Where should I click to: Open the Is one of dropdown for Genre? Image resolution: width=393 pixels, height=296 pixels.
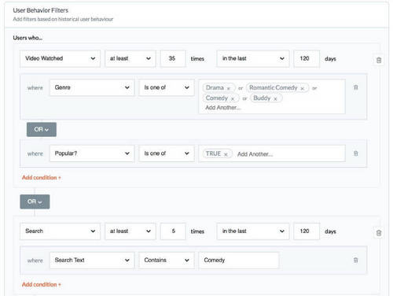[167, 87]
